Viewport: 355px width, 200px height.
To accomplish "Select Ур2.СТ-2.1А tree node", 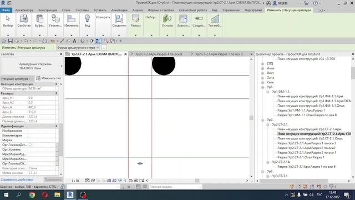I will pyautogui.click(x=281, y=162).
